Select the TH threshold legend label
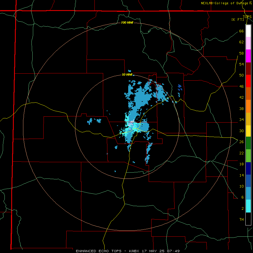 coord(241,220)
